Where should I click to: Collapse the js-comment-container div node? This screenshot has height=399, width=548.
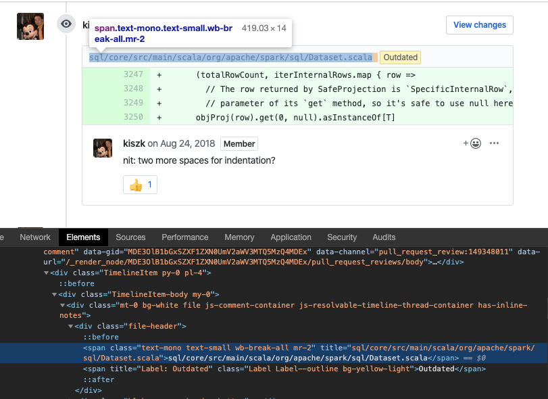[x=62, y=305]
